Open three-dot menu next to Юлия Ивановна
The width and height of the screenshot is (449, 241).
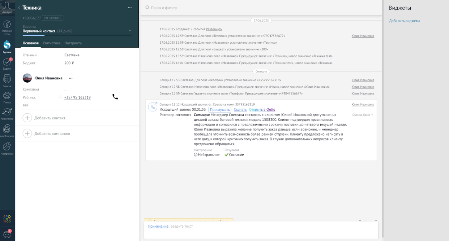tap(71, 78)
